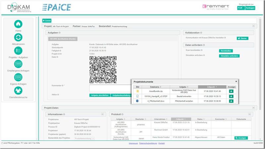265x149 pixels.
Task: Open the Projekte / Aufgaben icon
Action: tap(18, 51)
